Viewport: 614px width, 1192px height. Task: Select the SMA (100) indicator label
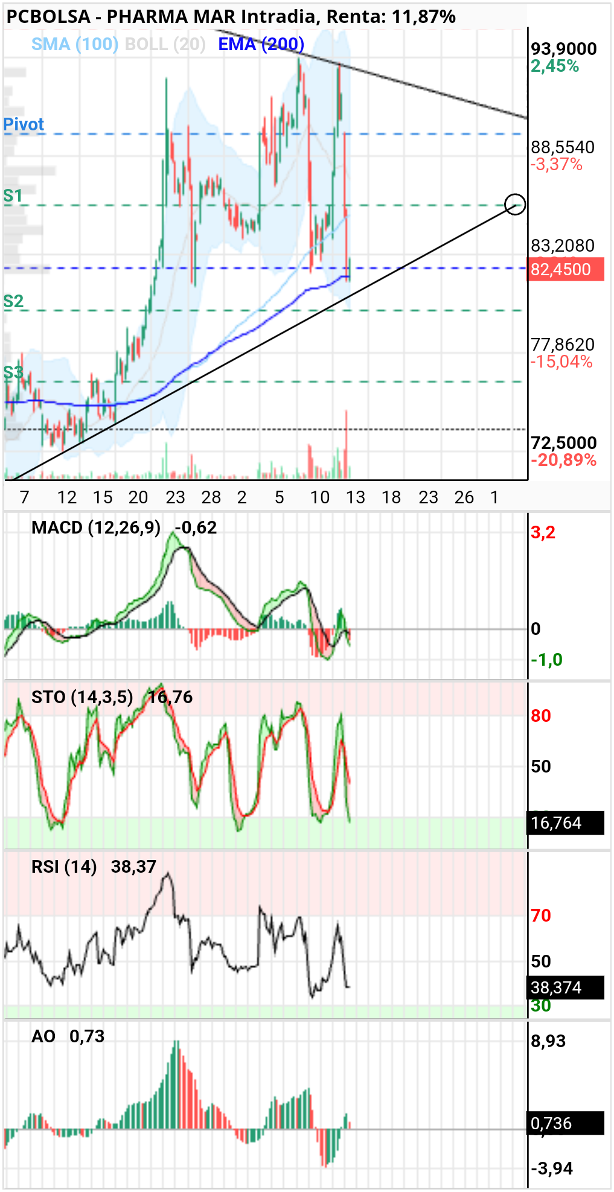75,44
